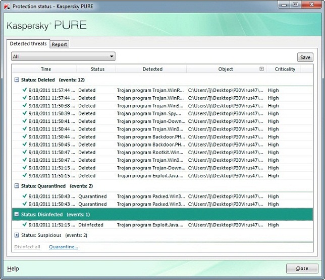Click '9/18/2011 11:50:38' time cell
Image resolution: width=325 pixels, height=280 pixels.
(52, 106)
